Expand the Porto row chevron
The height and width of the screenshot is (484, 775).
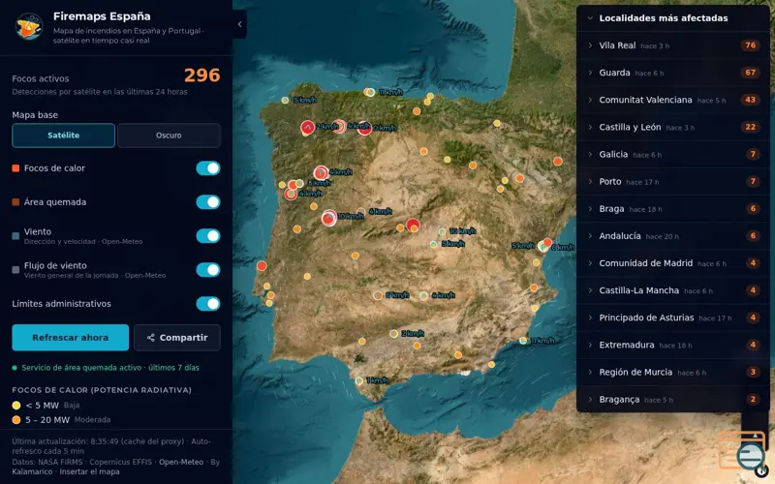pyautogui.click(x=590, y=181)
